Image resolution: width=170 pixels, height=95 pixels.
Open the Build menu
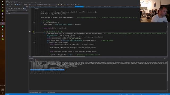coord(19,3)
